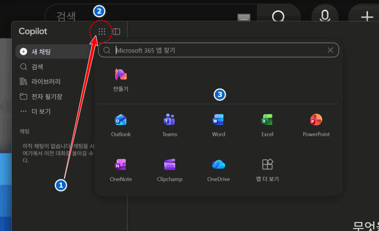
Task: Click the Microsoft 365 앱 찾기 search field
Action: (x=218, y=50)
